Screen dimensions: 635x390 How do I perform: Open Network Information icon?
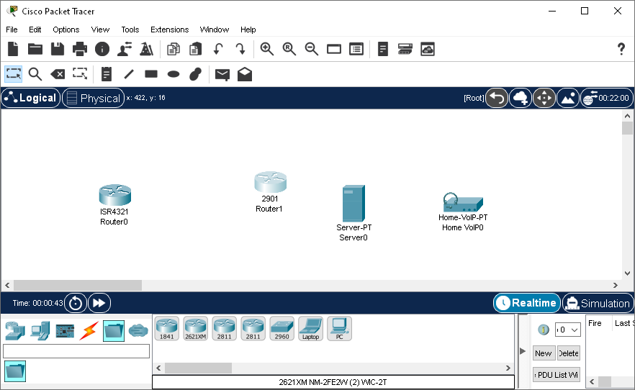(x=102, y=49)
